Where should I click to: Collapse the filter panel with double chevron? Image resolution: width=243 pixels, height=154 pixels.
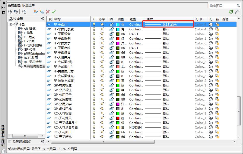(x=42, y=19)
